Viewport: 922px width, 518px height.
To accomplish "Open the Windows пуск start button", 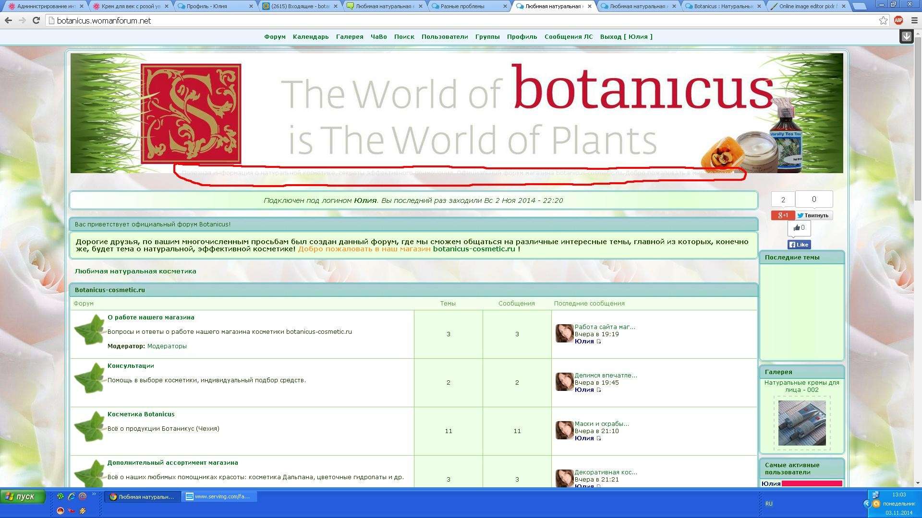I will (x=23, y=497).
